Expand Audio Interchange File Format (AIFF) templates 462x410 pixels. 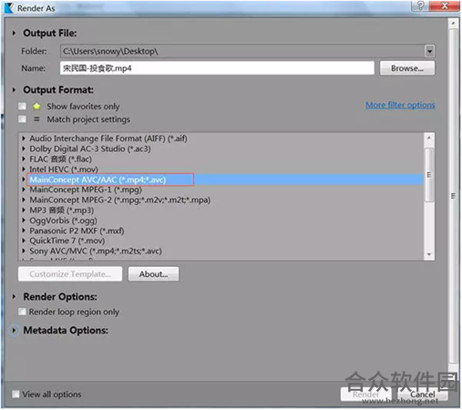tap(24, 138)
